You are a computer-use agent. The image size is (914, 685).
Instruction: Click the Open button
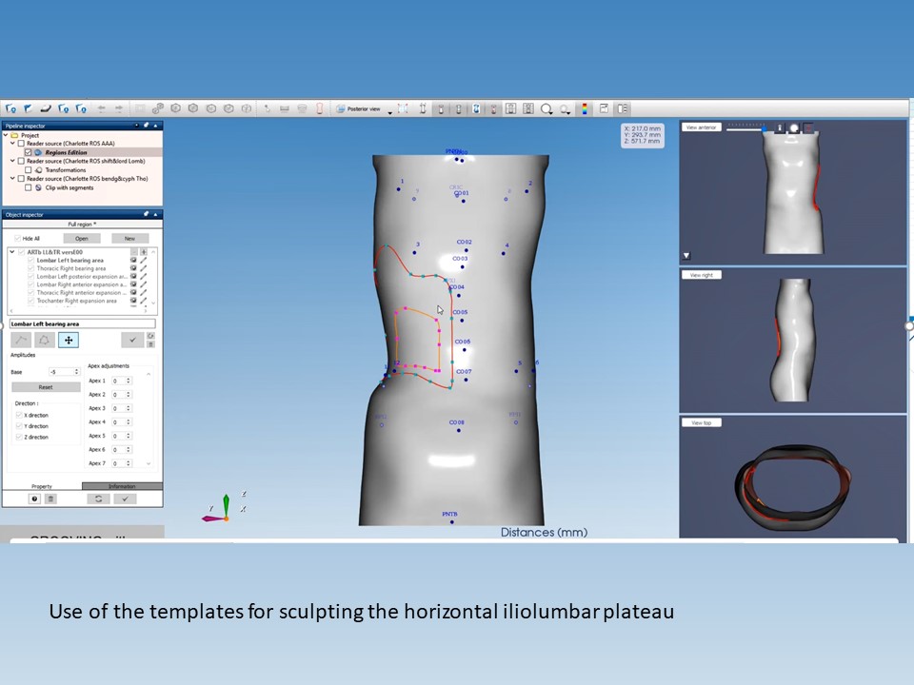[x=82, y=238]
